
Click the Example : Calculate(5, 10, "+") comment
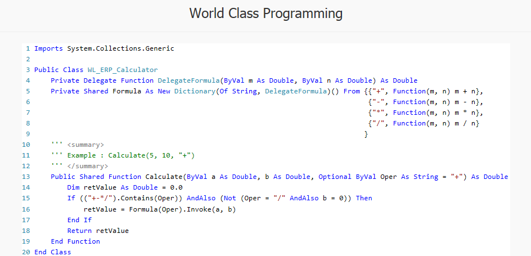[x=131, y=155]
